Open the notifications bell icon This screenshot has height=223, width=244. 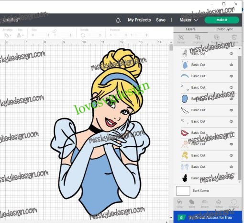click(118, 20)
